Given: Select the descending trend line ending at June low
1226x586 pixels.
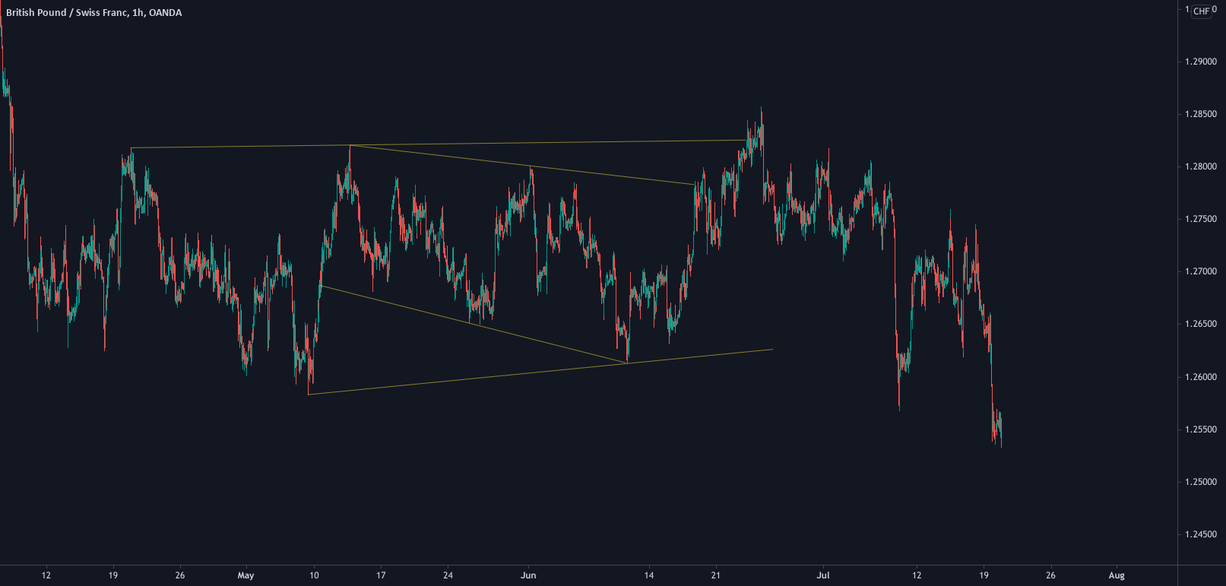Looking at the screenshot, I should point(473,325).
